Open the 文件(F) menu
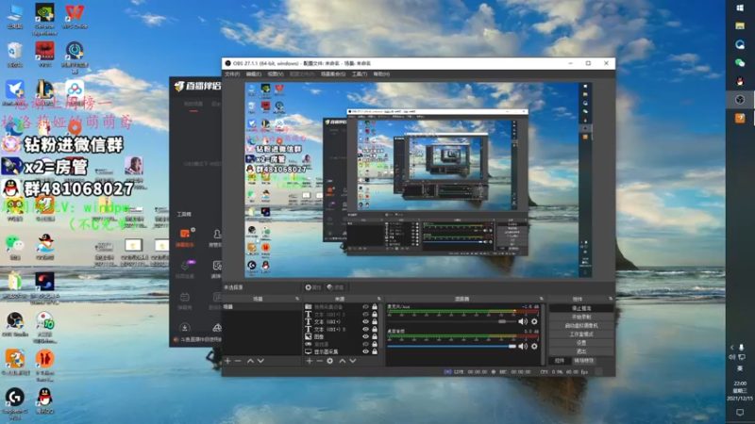 pyautogui.click(x=232, y=74)
